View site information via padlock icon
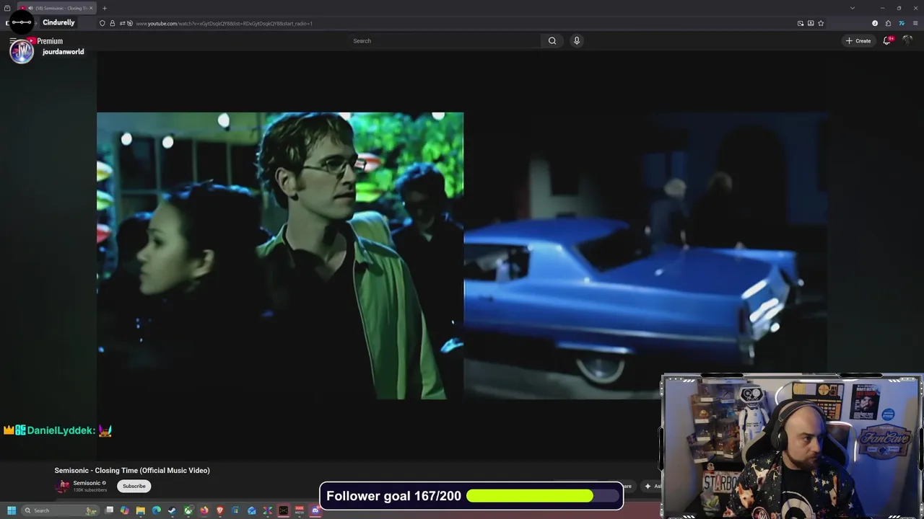 [112, 23]
